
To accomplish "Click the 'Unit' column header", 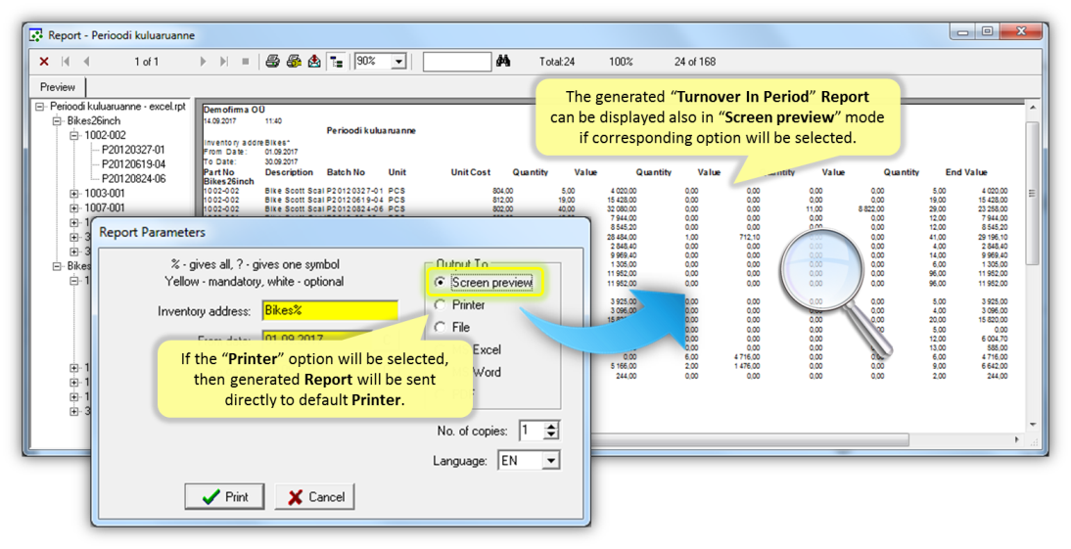I will [396, 172].
